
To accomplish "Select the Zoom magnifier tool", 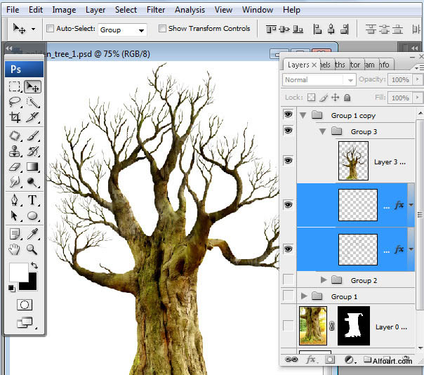I will click(32, 249).
